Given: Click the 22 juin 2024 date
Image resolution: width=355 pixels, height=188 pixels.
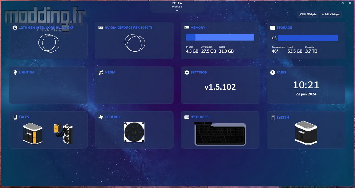Looking at the screenshot, I should 306,94.
